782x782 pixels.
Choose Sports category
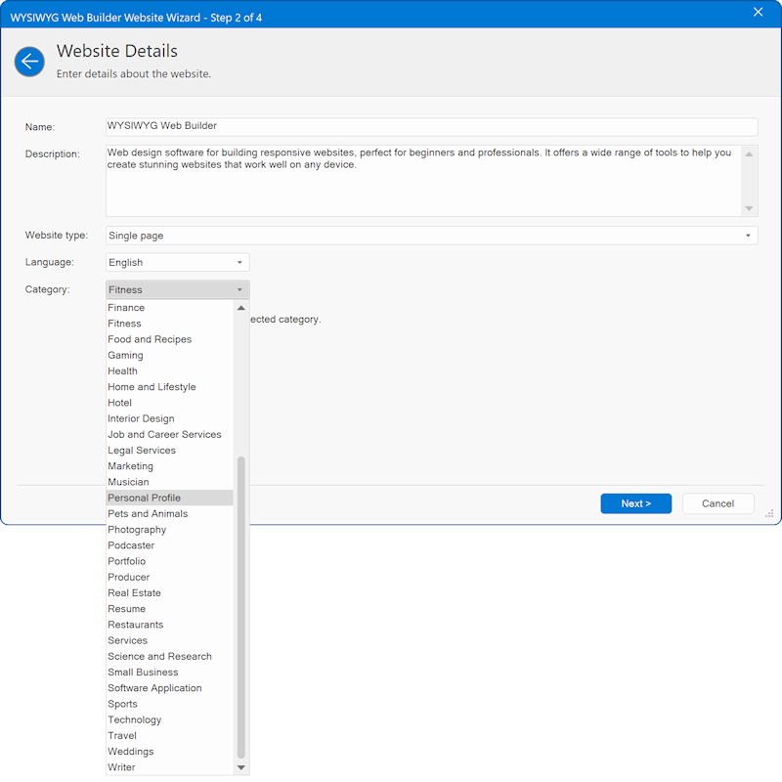pyautogui.click(x=169, y=704)
